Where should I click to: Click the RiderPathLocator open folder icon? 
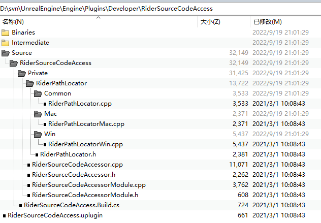pyautogui.click(x=30, y=83)
